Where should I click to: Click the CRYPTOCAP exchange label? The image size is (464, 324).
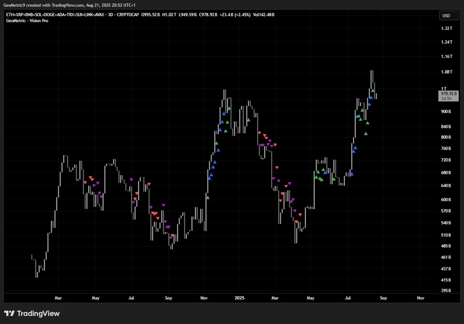tap(128, 15)
